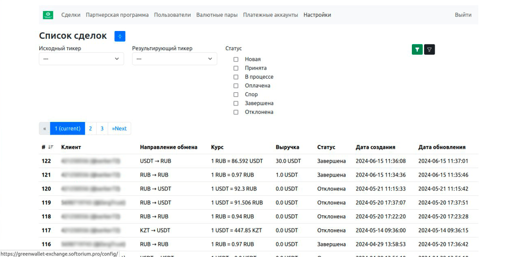518x257 pixels.
Task: Click the Выйти logout link
Action: (x=463, y=15)
